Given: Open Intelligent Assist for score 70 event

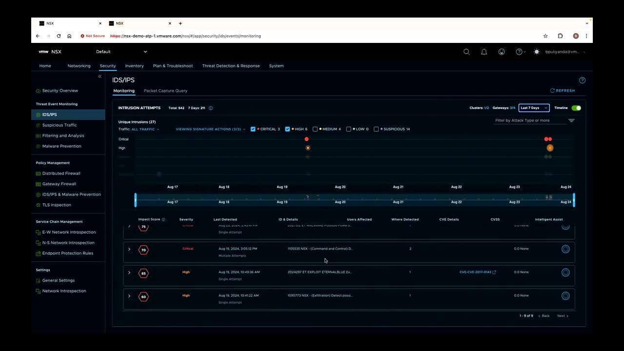Looking at the screenshot, I should [565, 249].
